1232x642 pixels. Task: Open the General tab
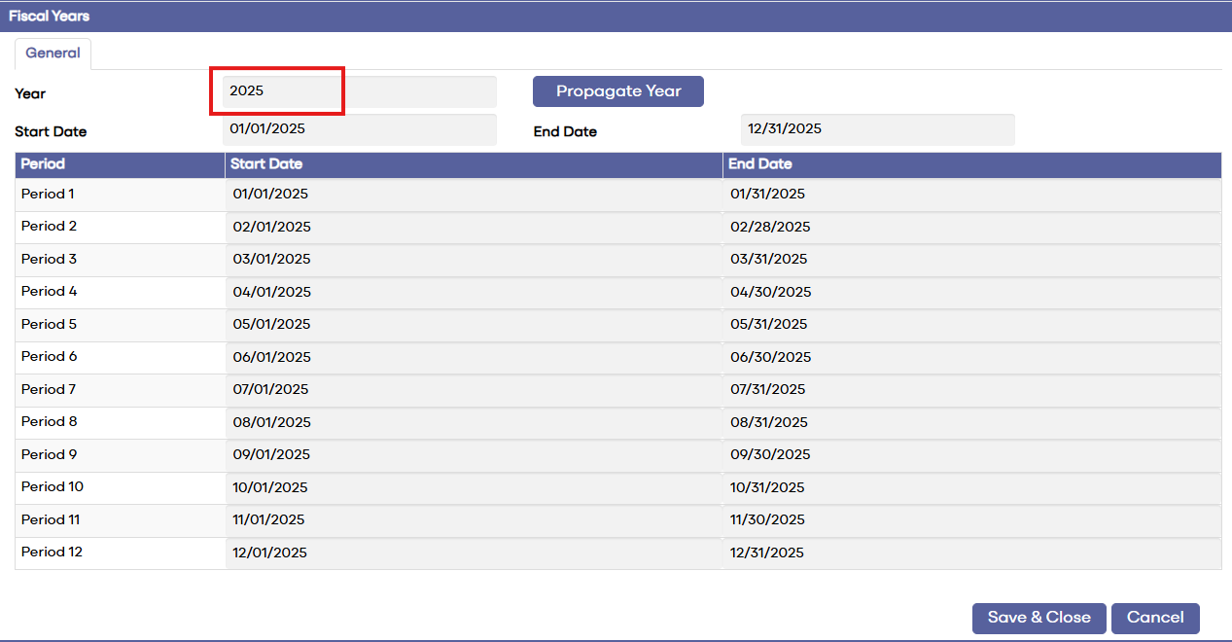point(53,53)
